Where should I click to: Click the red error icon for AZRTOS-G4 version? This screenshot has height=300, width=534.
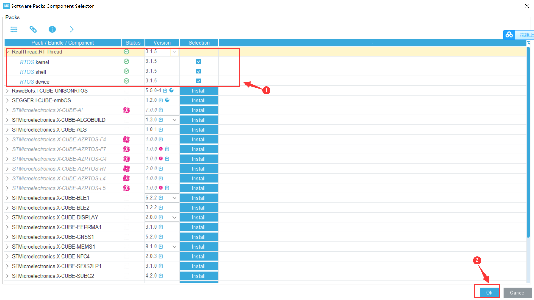[161, 158]
